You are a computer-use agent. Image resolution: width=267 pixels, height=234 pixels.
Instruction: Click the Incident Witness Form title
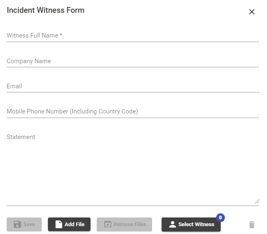click(45, 10)
